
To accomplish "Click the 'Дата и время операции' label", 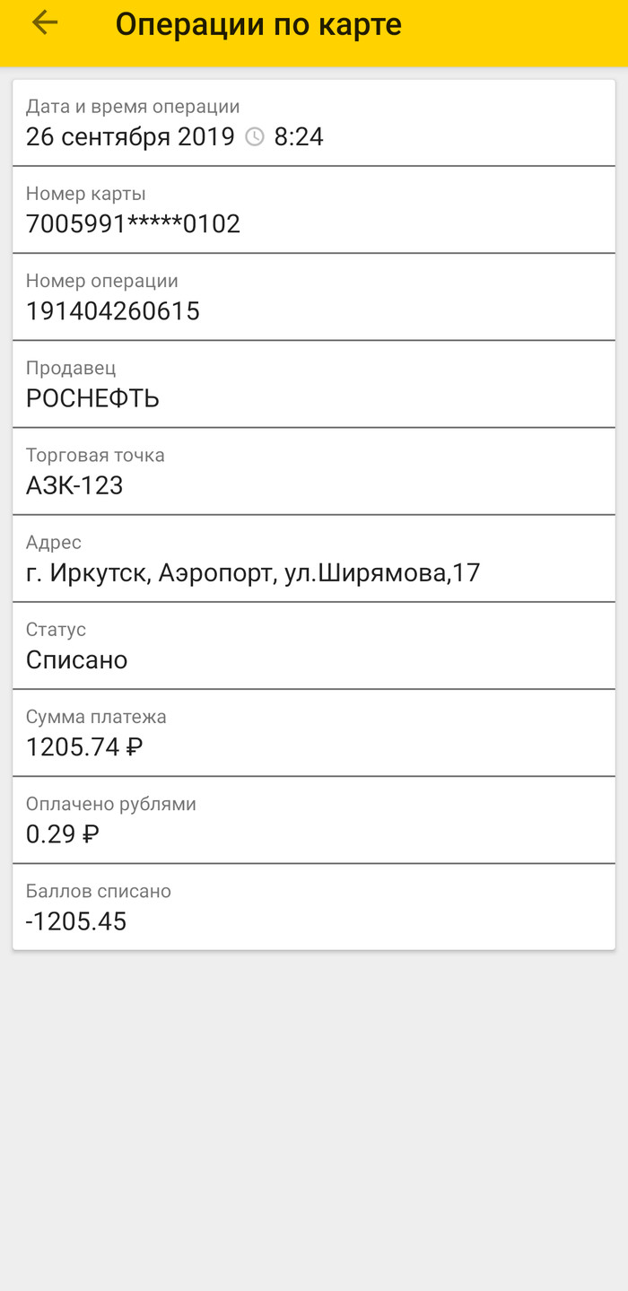I will coord(133,107).
